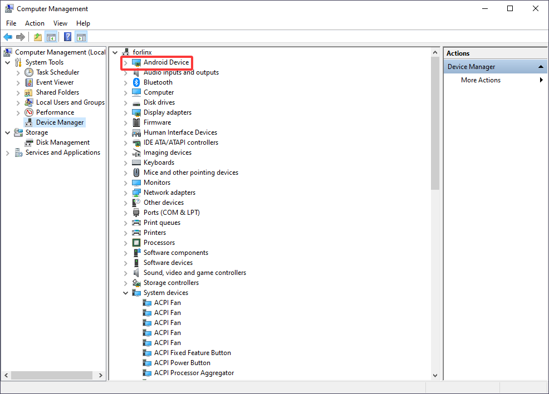Screen dimensions: 549x394
Task: Select the Software devices category
Action: point(168,263)
